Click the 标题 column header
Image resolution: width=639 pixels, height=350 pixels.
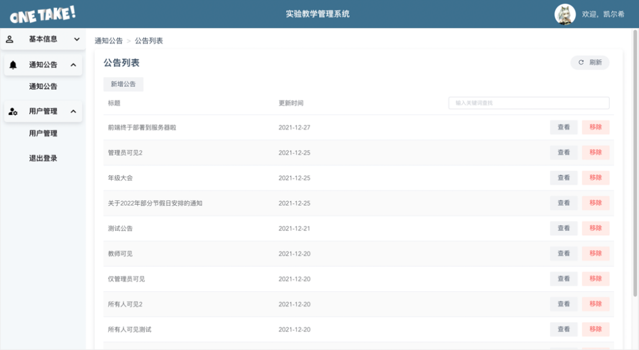[114, 103]
